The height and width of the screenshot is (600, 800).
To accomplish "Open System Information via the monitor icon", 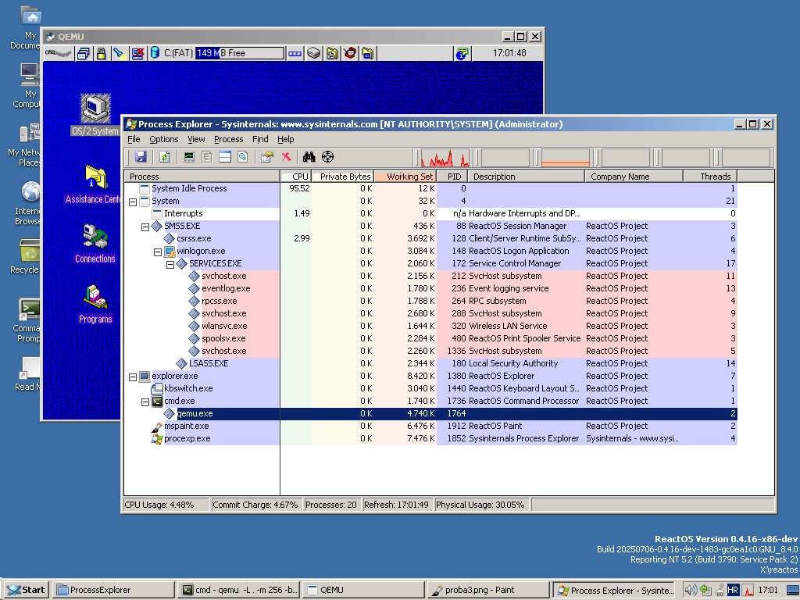I will point(189,157).
